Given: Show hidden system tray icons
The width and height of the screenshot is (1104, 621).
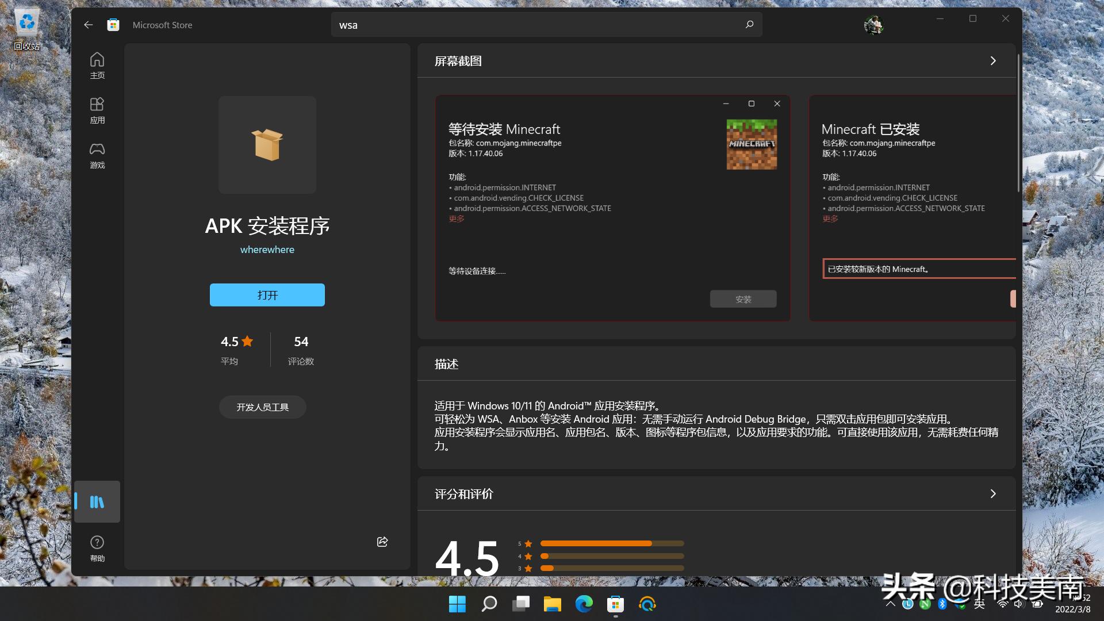Looking at the screenshot, I should pyautogui.click(x=890, y=604).
